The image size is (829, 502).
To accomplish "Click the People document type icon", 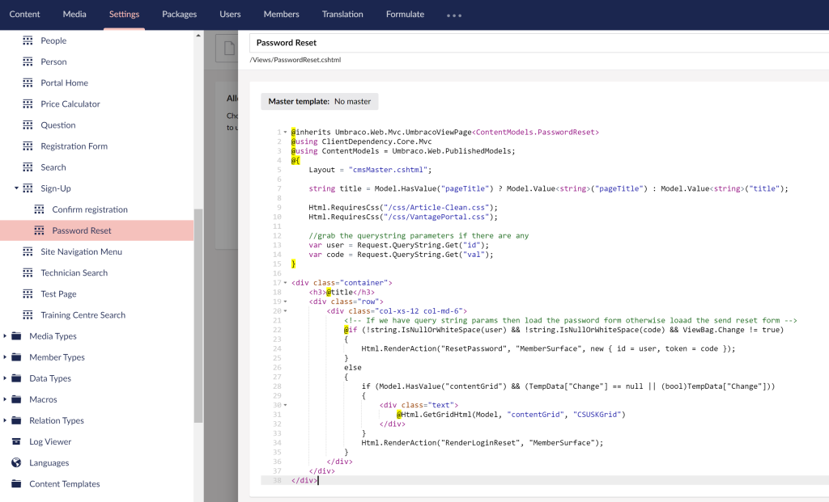I will coord(28,40).
